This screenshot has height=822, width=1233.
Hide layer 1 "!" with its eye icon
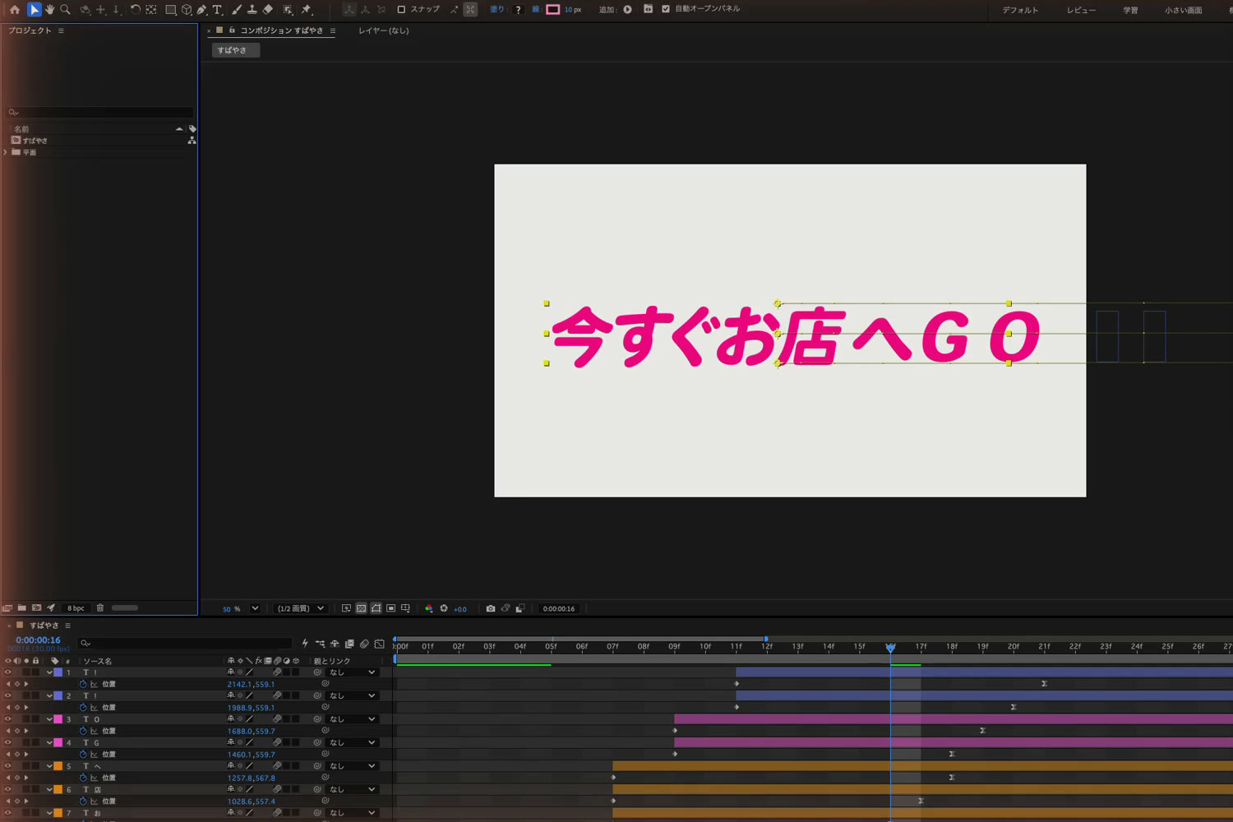tap(8, 672)
